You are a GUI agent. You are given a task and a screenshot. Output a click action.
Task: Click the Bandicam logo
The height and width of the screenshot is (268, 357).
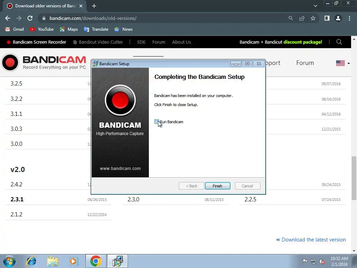pyautogui.click(x=44, y=62)
